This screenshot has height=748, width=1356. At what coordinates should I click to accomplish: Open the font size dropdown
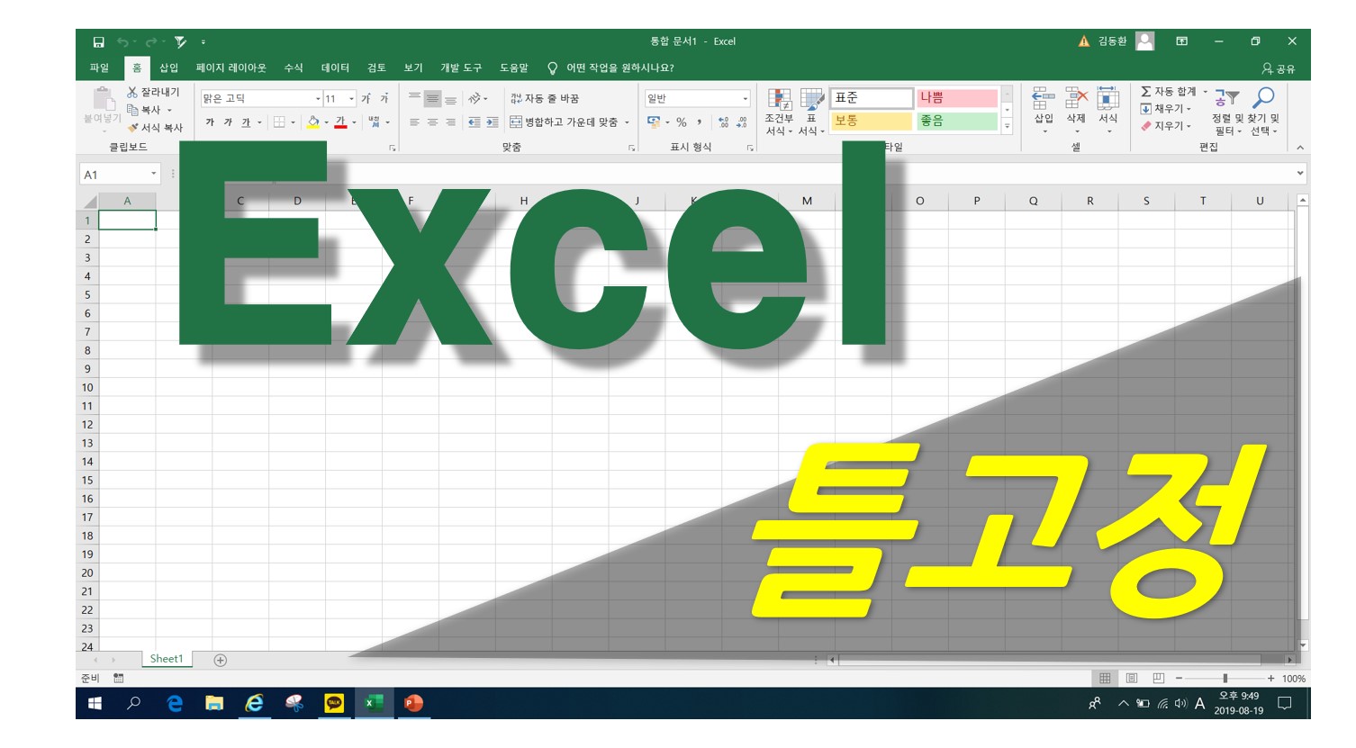351,99
